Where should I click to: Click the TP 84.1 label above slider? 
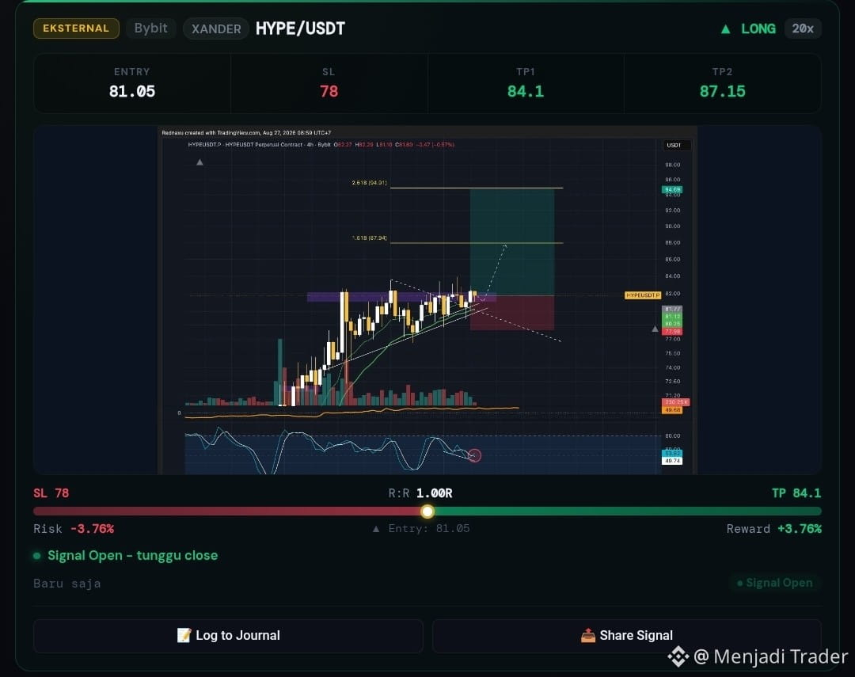796,493
